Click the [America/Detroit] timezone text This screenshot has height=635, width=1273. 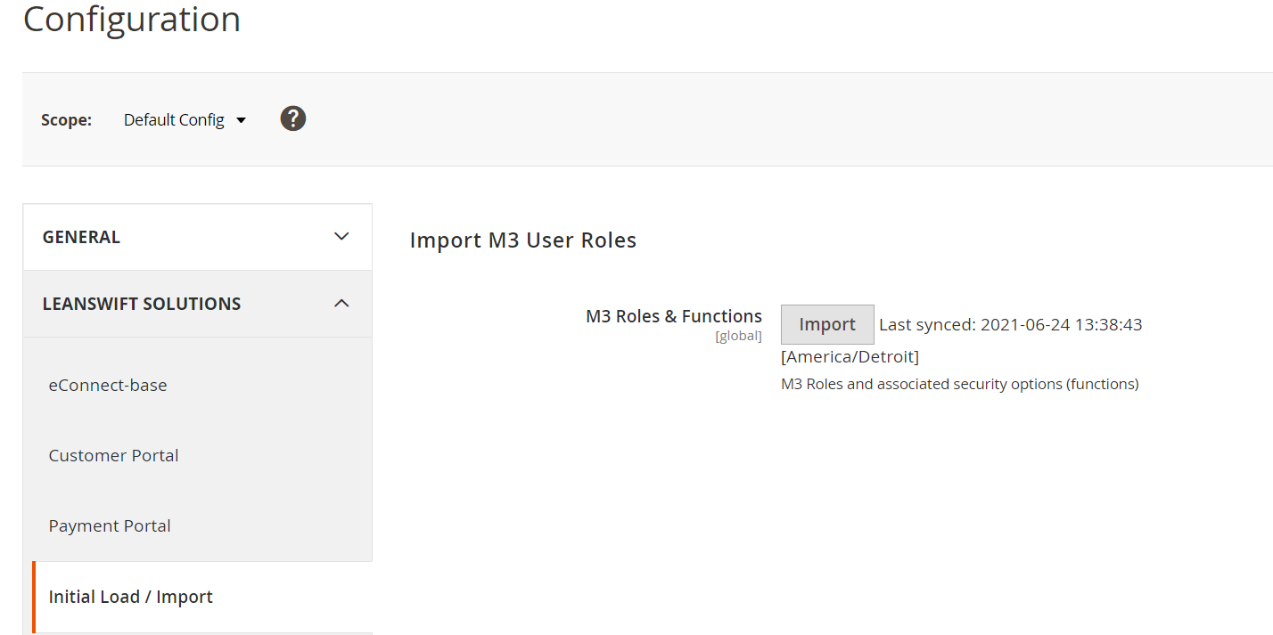pyautogui.click(x=850, y=357)
